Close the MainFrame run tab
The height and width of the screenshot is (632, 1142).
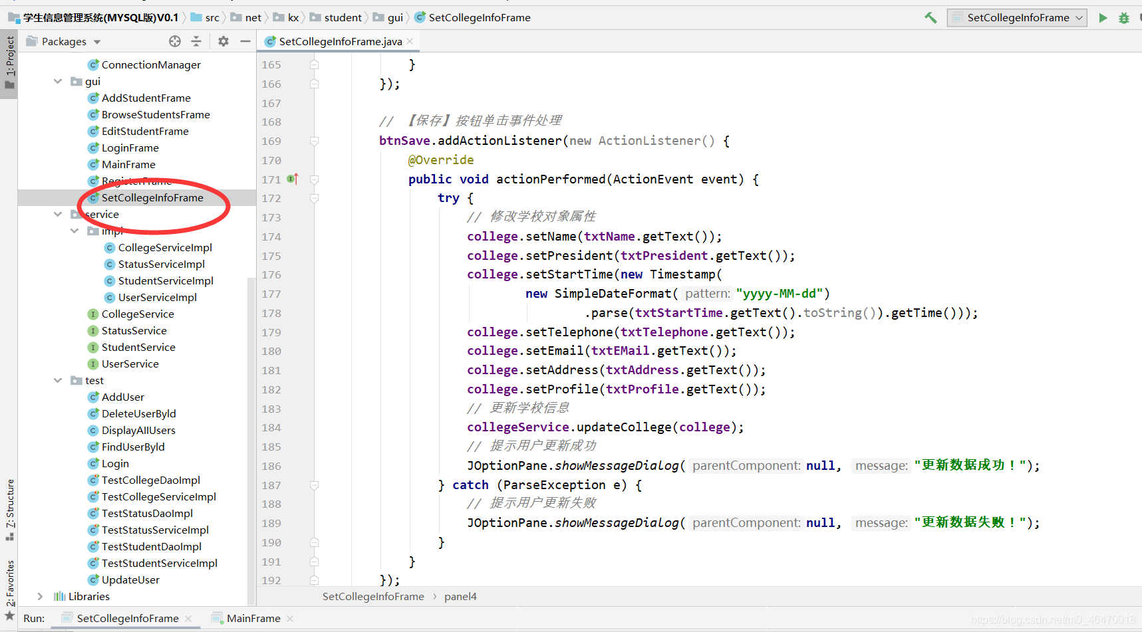tap(290, 619)
